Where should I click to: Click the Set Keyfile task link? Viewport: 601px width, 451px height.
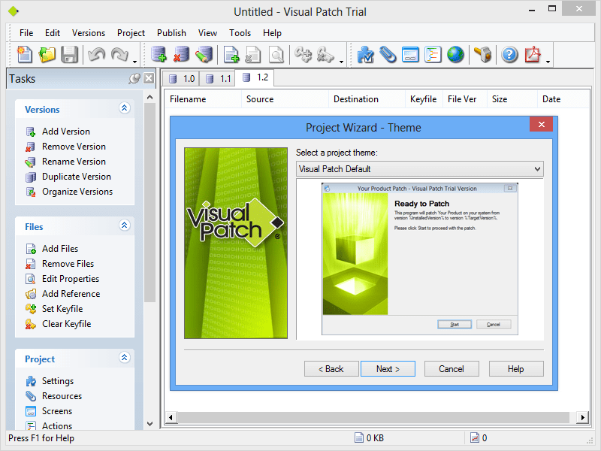[x=62, y=309]
